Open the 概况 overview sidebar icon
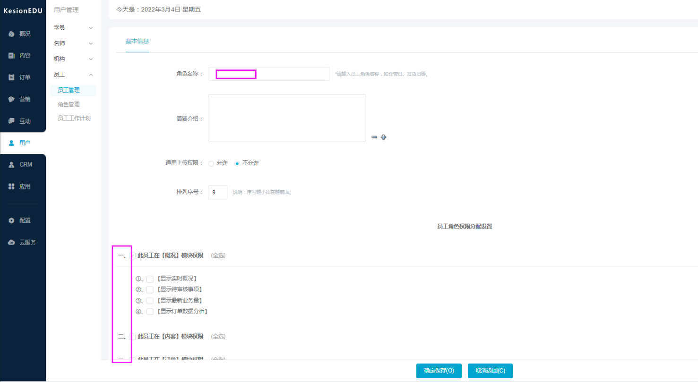This screenshot has width=698, height=382. [11, 34]
